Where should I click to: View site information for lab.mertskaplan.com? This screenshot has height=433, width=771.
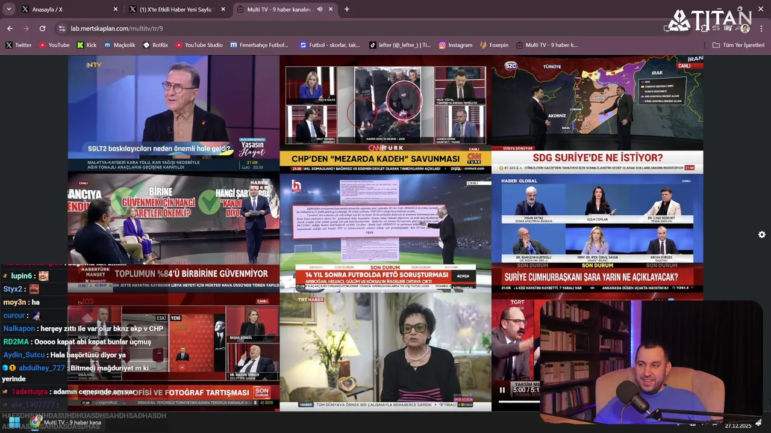pyautogui.click(x=61, y=28)
